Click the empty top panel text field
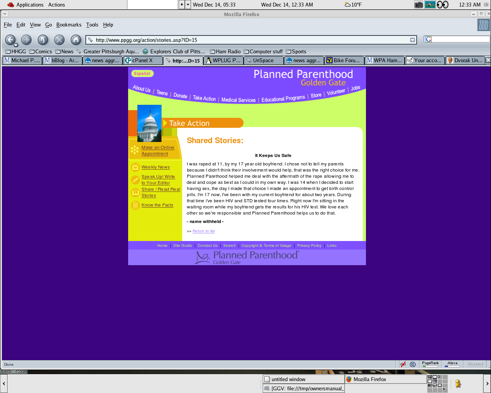Screen dimensions: 491x393 point(152,5)
